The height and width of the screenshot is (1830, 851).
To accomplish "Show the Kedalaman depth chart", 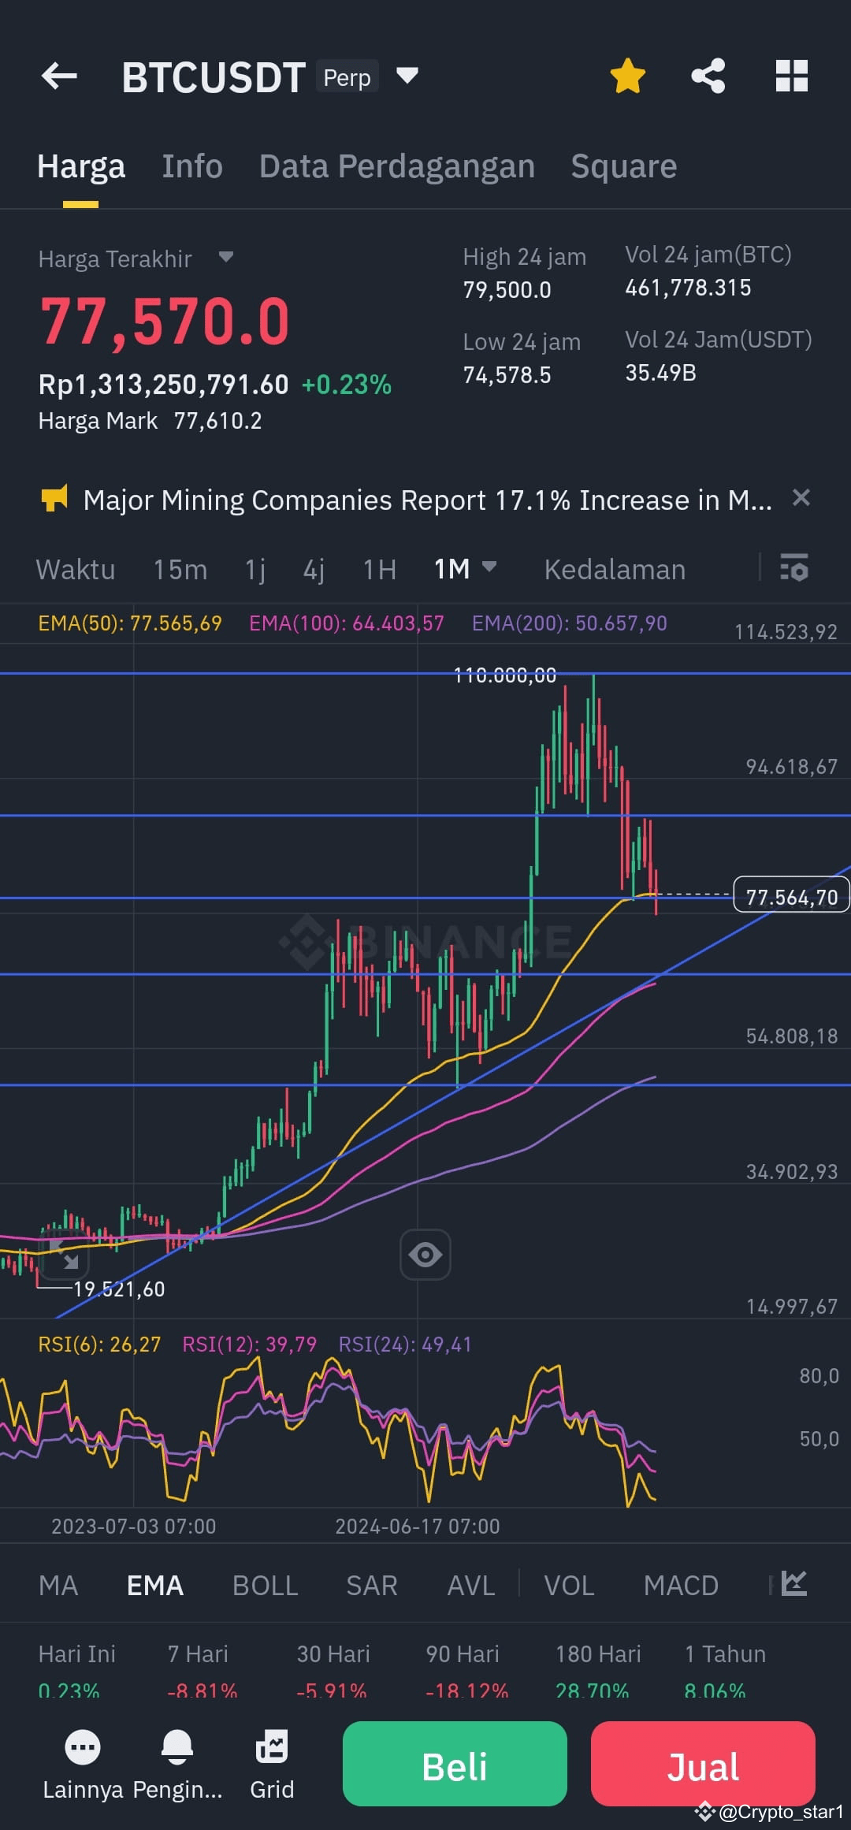I will 615,569.
